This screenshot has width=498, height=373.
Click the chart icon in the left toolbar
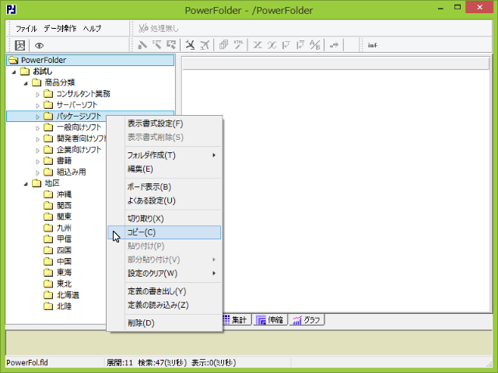[x=19, y=45]
